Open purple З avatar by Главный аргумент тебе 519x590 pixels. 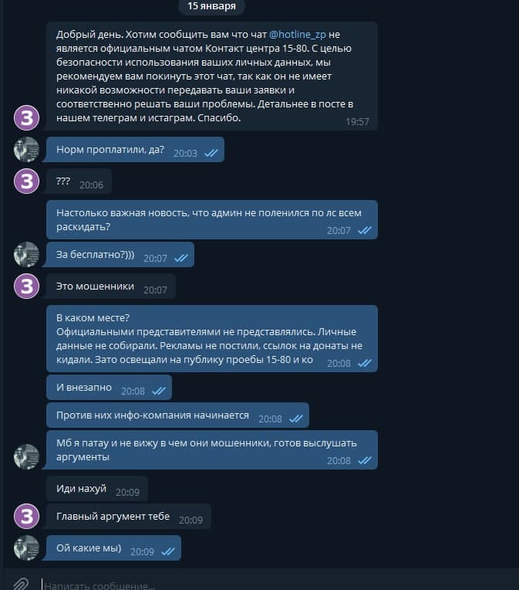tap(27, 516)
